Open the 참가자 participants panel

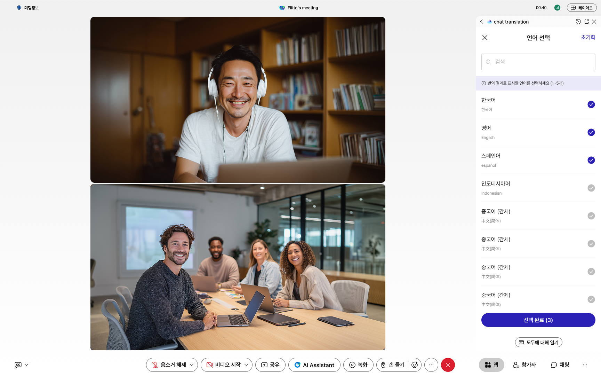pos(524,365)
